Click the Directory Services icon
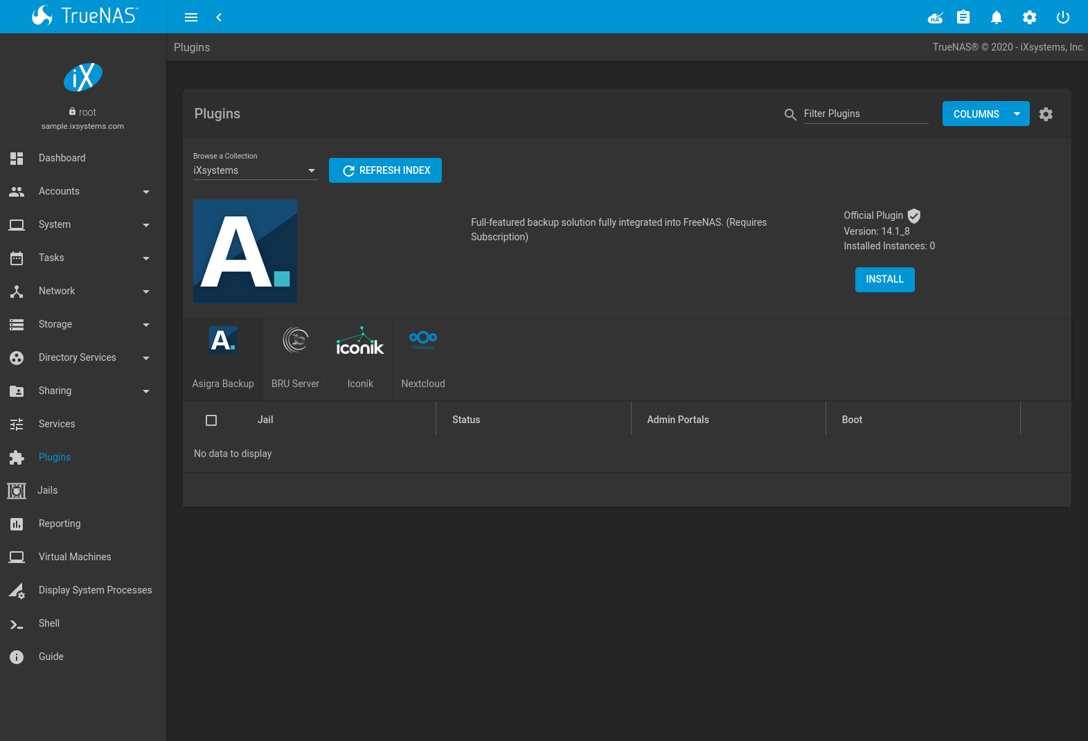 (x=17, y=357)
